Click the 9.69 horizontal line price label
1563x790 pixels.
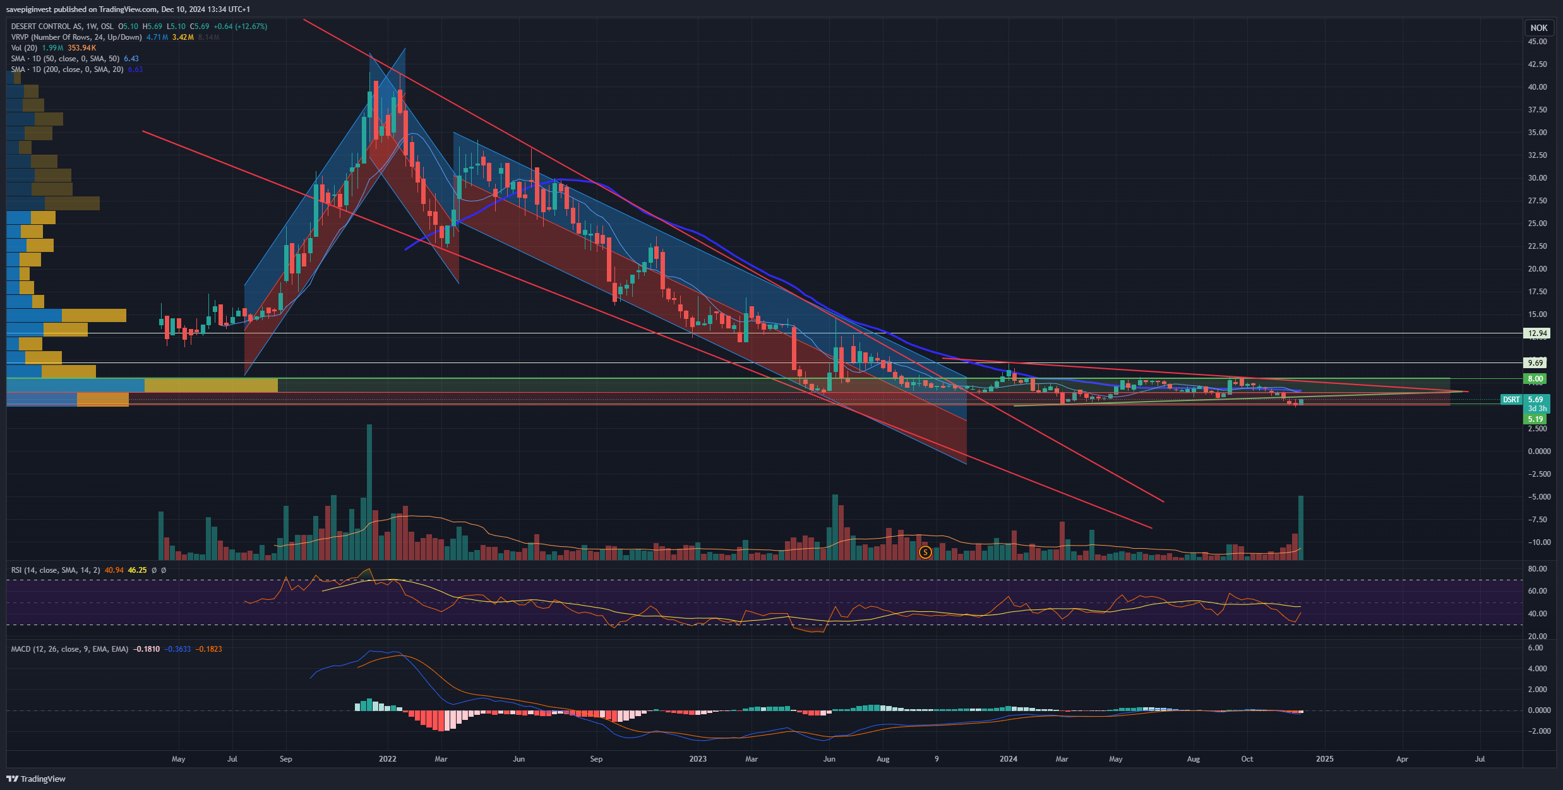[1535, 363]
